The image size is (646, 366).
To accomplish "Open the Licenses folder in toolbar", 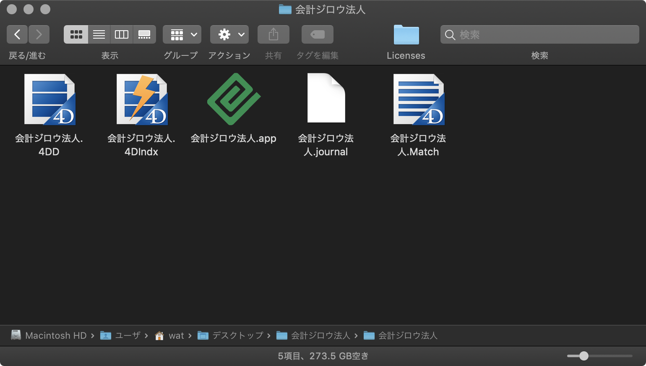I will (406, 35).
